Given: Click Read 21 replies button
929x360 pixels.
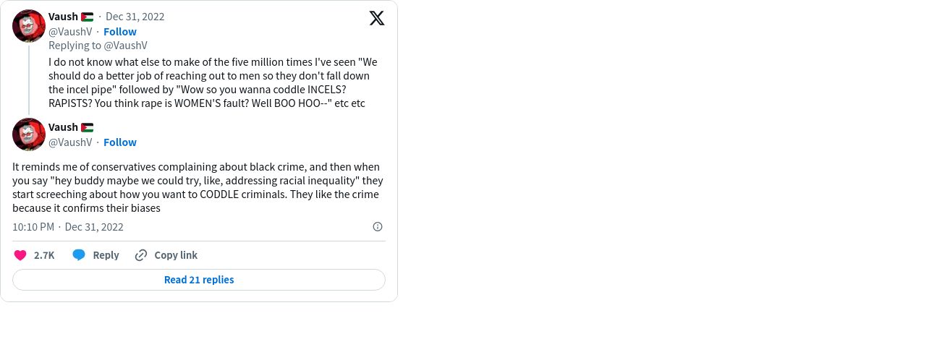Looking at the screenshot, I should 199,280.
